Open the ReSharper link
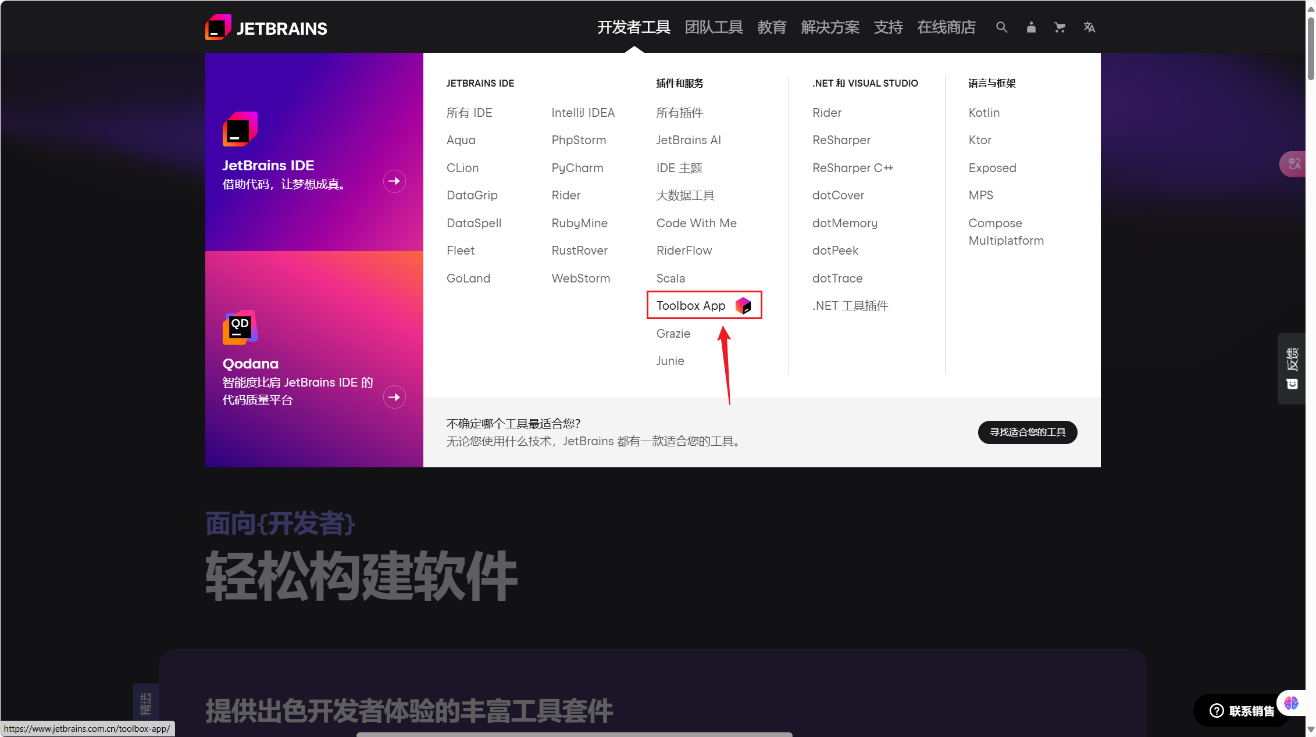The image size is (1316, 737). tap(841, 140)
